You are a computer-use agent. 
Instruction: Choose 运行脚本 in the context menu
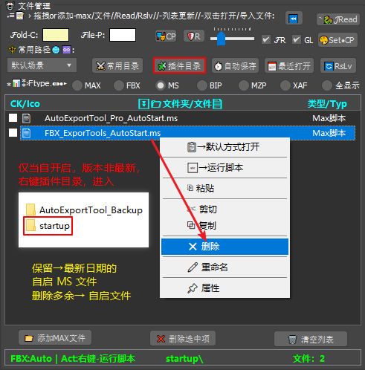225,168
